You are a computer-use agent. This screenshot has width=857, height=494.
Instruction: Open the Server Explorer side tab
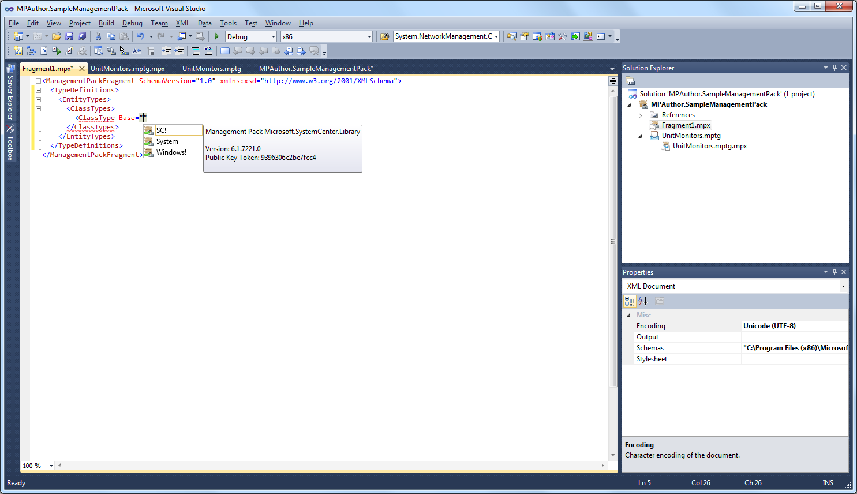[x=10, y=92]
